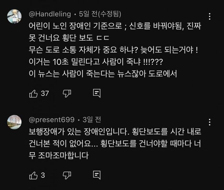This screenshot has height=190, width=224.
Task: Open reply box for @Handleling comment
Action: point(97,93)
